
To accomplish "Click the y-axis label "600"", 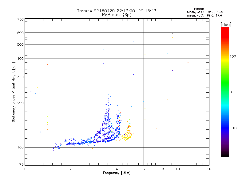I will coord(20,33).
